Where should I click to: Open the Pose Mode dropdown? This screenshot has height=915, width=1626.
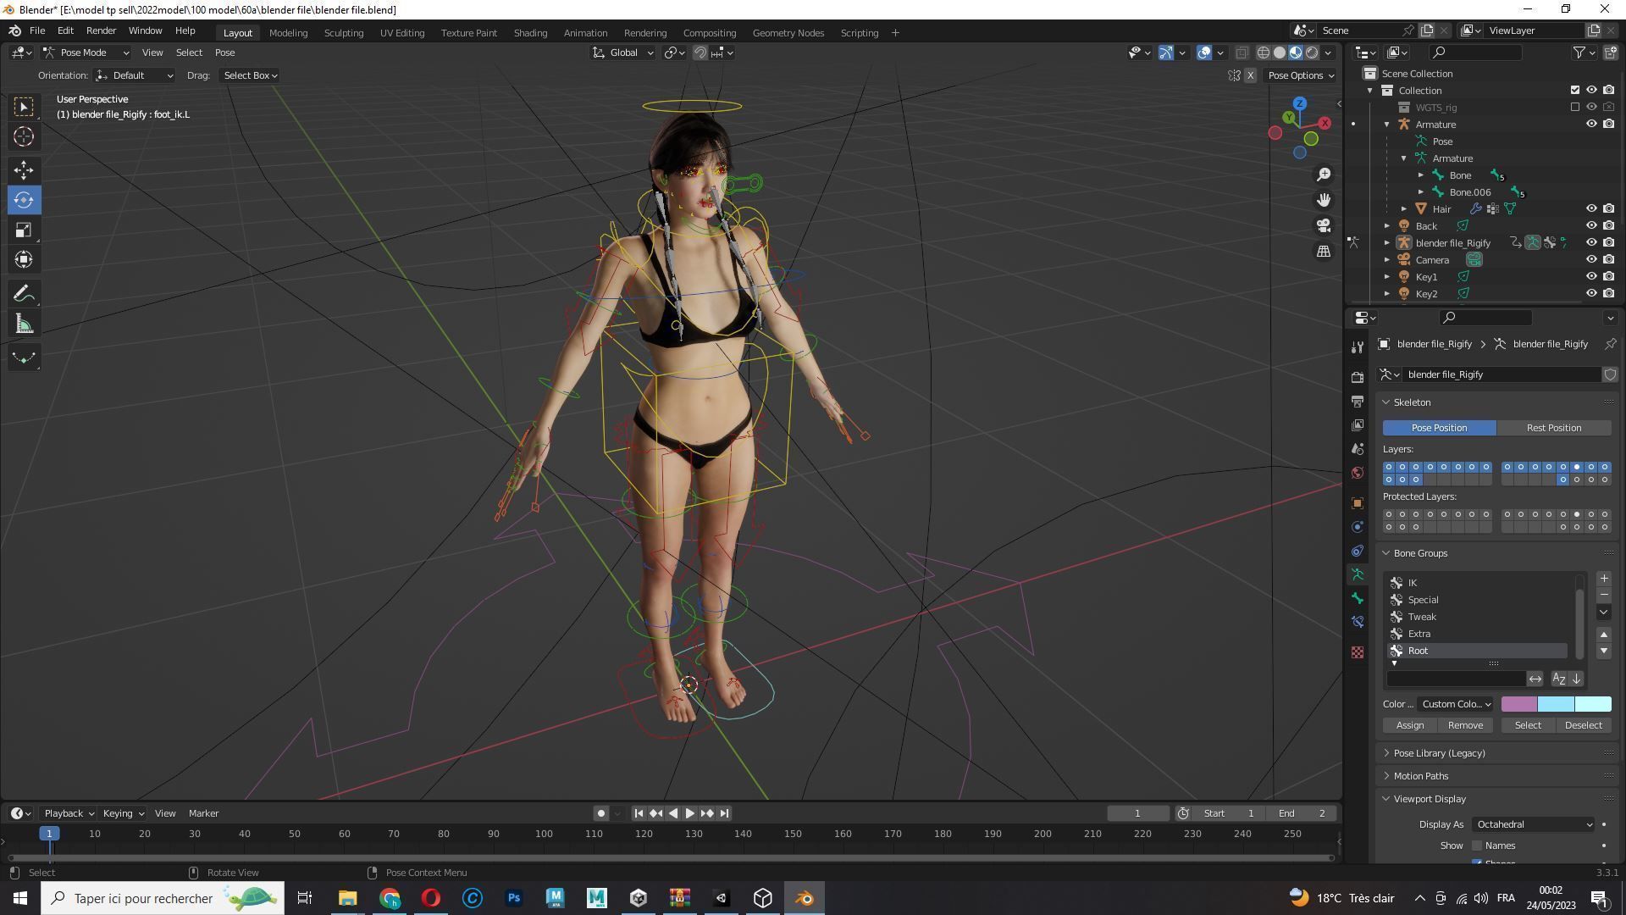[x=85, y=53]
